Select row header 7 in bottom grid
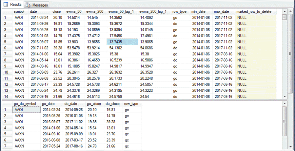295x151 pixels. [7, 146]
